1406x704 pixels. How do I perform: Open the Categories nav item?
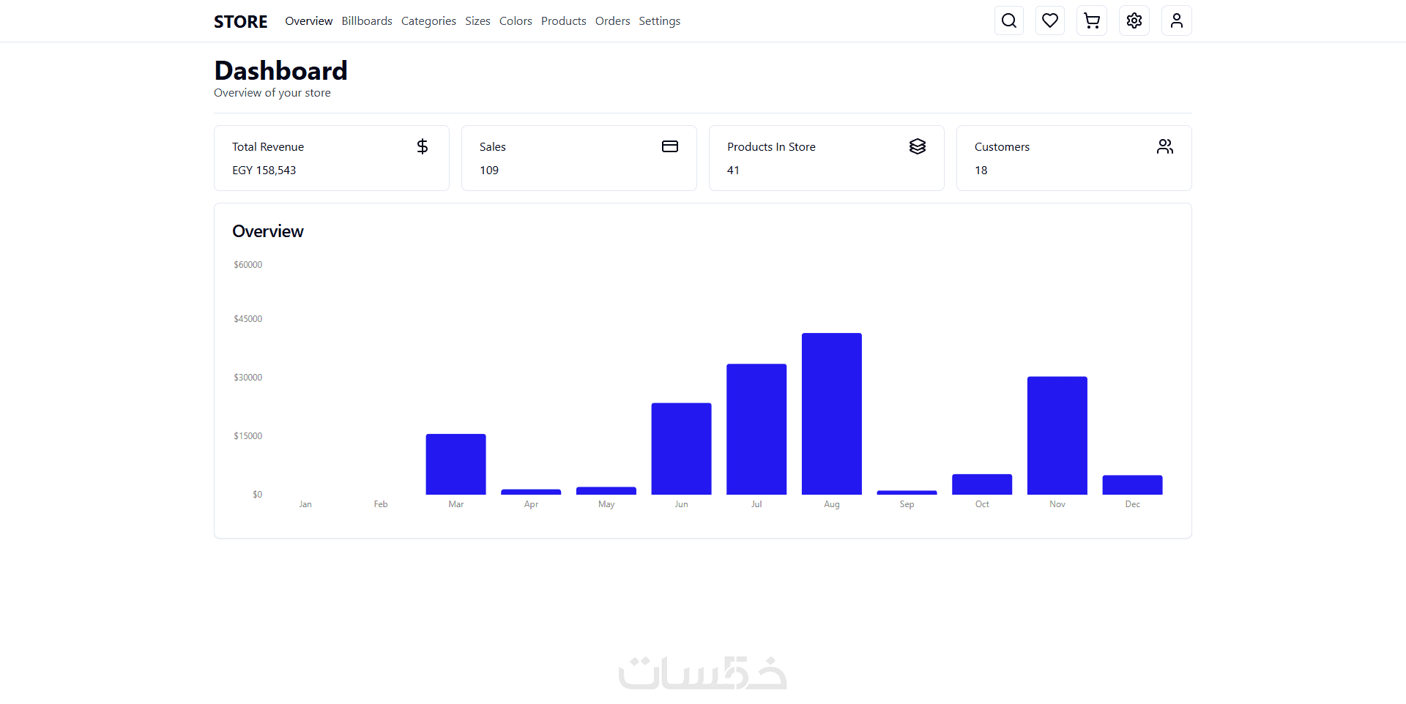(428, 21)
